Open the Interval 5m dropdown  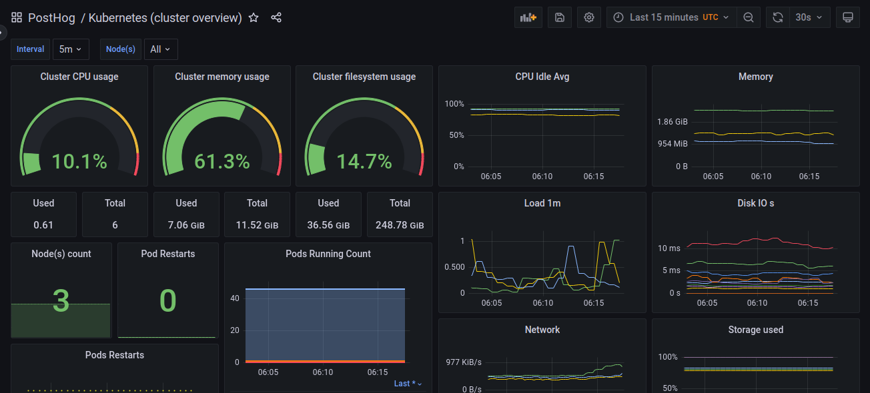(71, 49)
